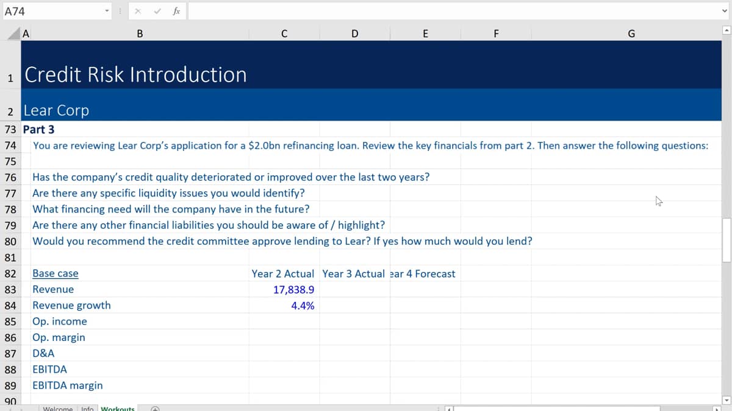Click the Part 3 cell

coord(38,129)
